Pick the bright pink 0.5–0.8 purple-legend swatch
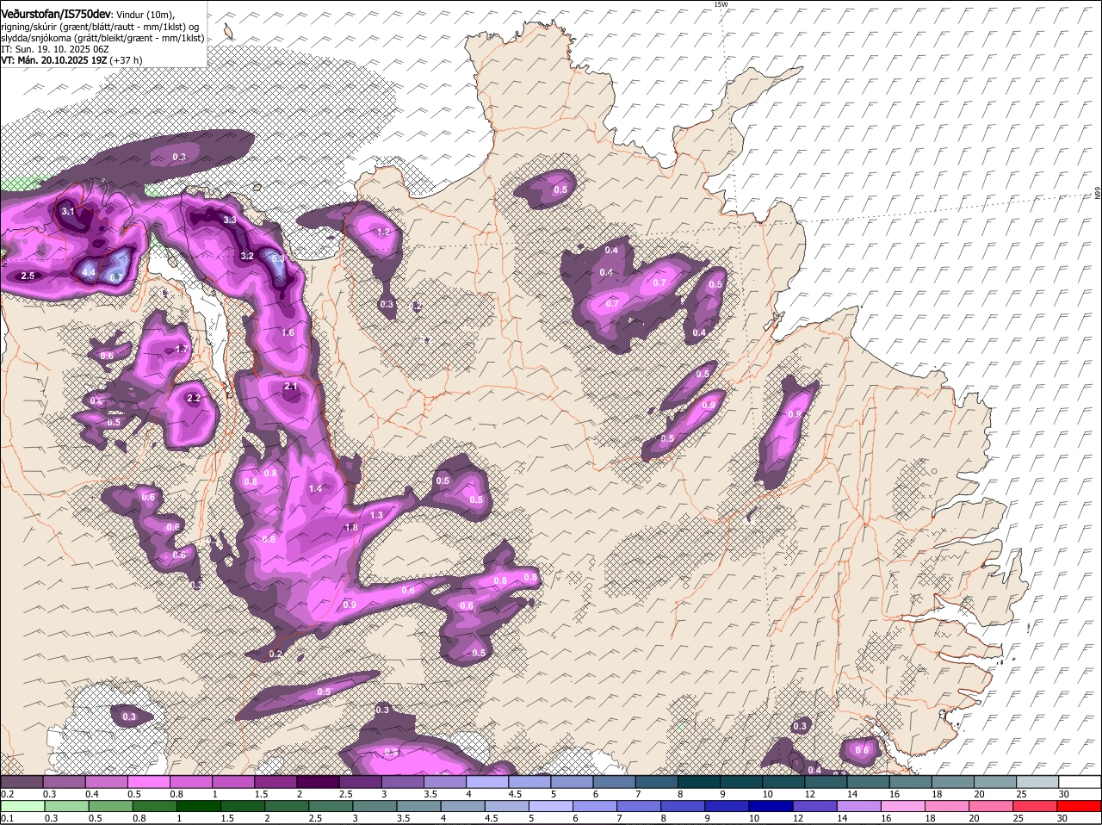The height and width of the screenshot is (825, 1102). click(x=149, y=782)
